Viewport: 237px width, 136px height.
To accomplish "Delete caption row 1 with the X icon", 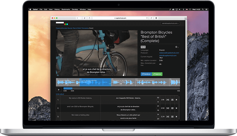I will click(177, 100).
